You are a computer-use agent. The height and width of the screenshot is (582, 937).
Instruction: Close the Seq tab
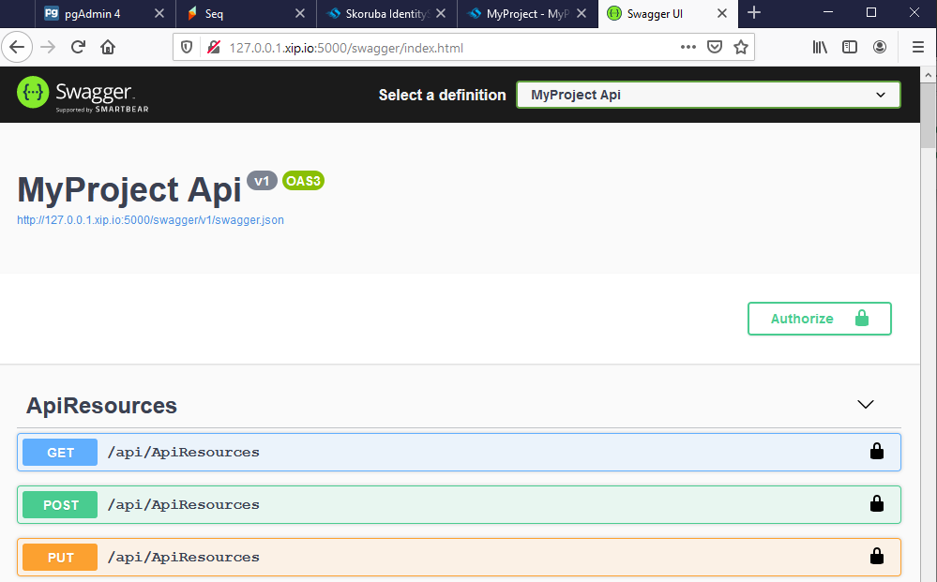point(300,13)
